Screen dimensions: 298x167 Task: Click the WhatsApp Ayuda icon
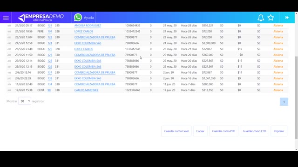(x=78, y=18)
